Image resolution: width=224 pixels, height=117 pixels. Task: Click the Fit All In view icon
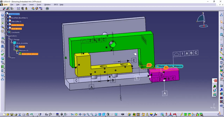76,114
